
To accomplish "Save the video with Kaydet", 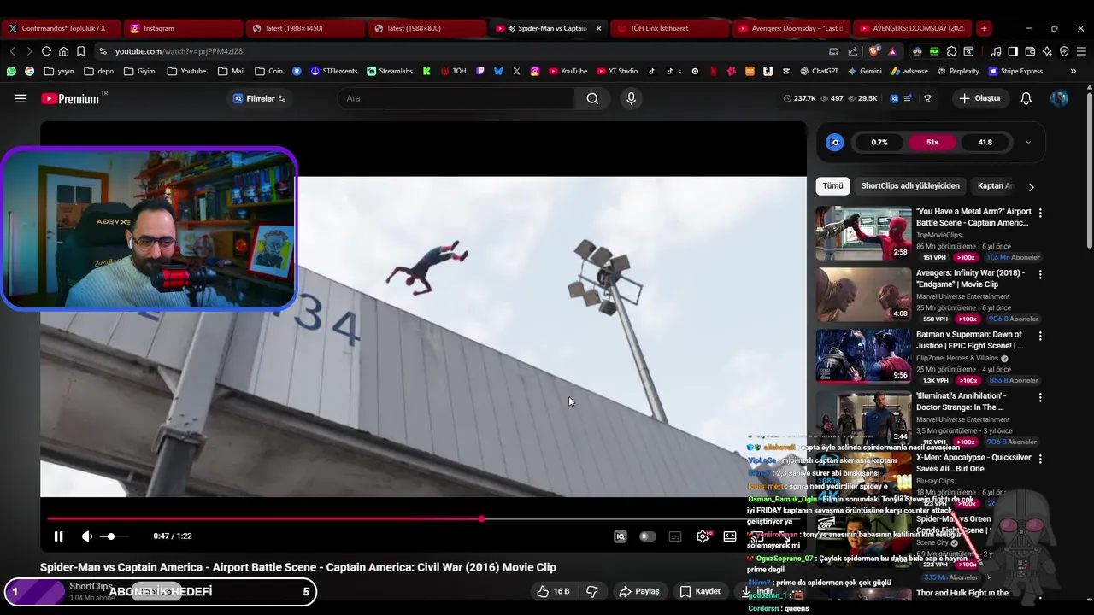I will click(x=700, y=591).
